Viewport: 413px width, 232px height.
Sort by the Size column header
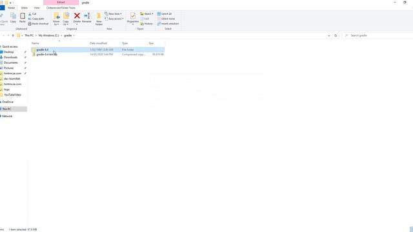(x=151, y=43)
